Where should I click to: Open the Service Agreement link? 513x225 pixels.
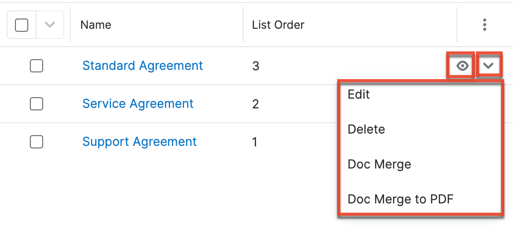coord(138,104)
